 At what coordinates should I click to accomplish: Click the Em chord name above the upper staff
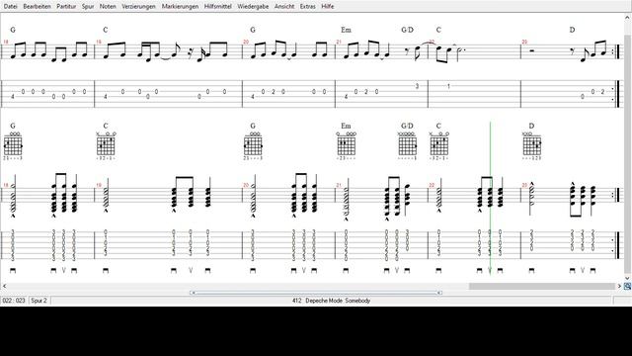click(346, 30)
